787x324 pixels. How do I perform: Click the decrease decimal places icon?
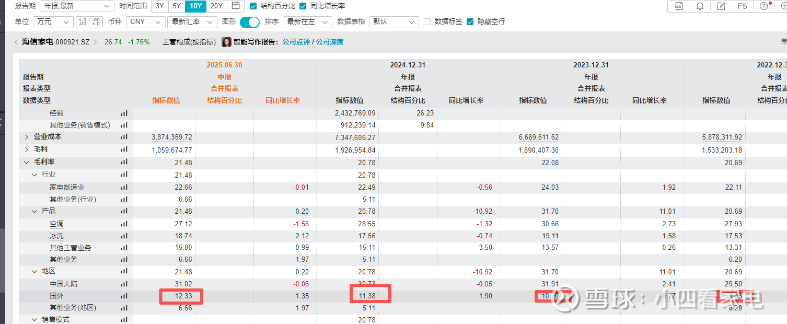pos(96,22)
